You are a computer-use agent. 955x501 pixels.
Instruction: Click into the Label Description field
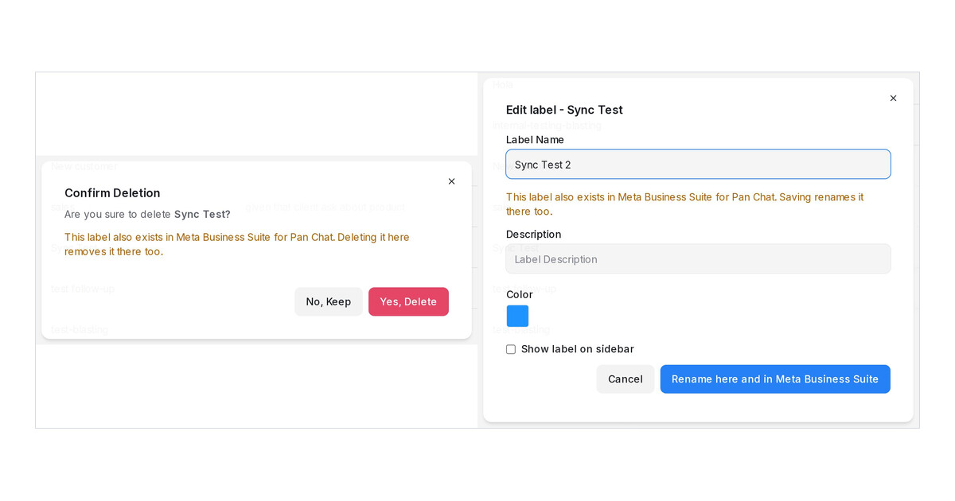(x=698, y=259)
